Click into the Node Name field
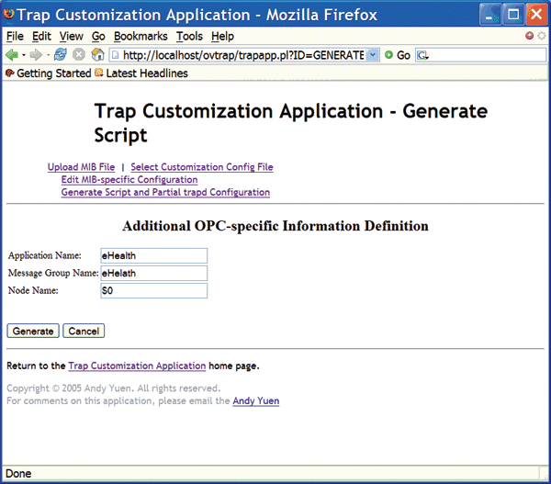The width and height of the screenshot is (551, 484). pyautogui.click(x=153, y=291)
